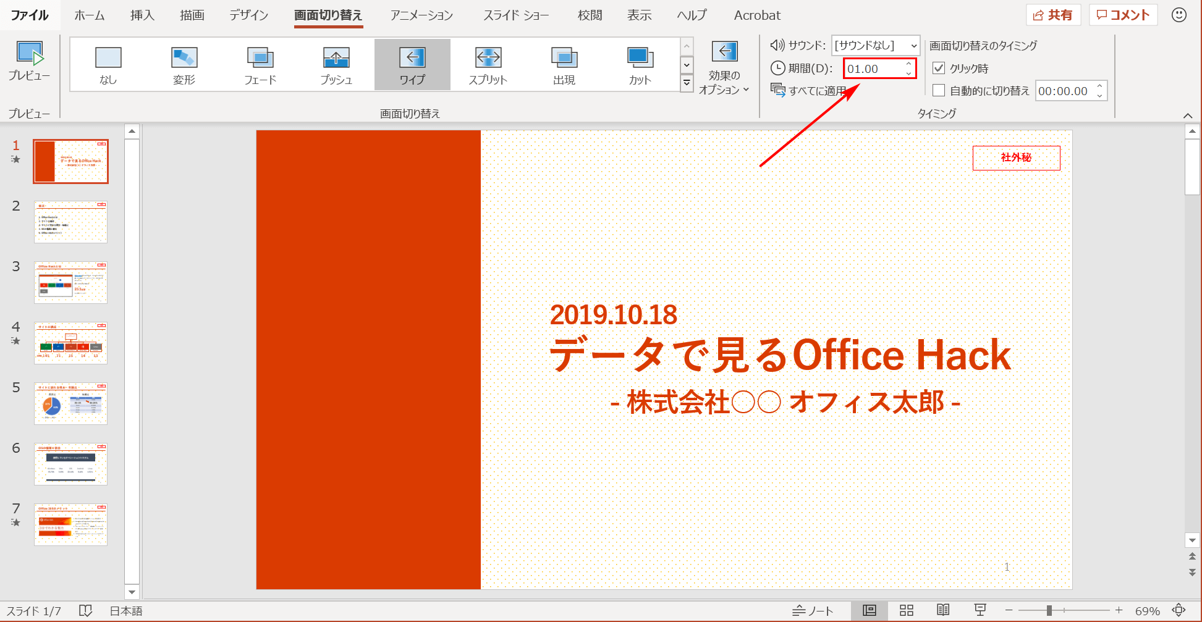Select the フェード (Fade) transition
Screen dimensions: 1202x622
click(260, 65)
